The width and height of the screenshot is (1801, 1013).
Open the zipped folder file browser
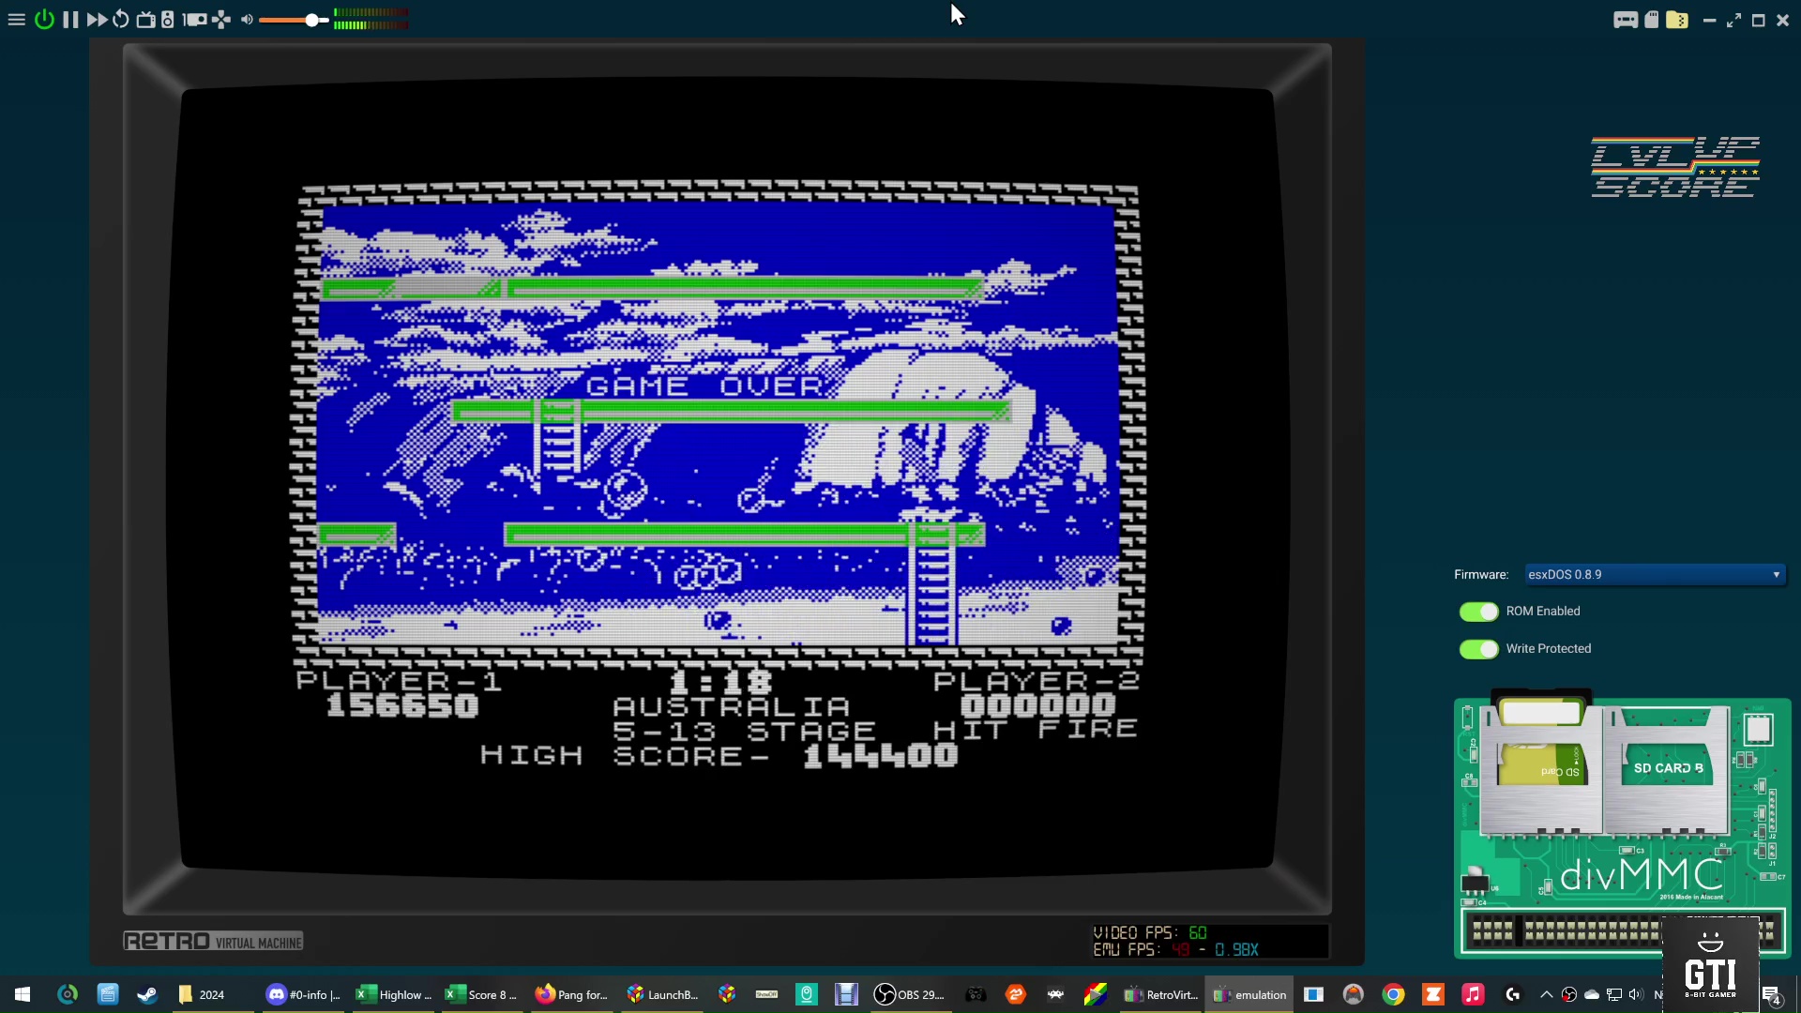click(1677, 20)
